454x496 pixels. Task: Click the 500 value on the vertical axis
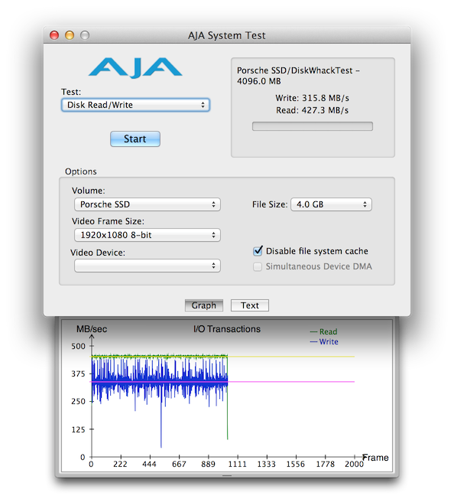click(x=79, y=346)
